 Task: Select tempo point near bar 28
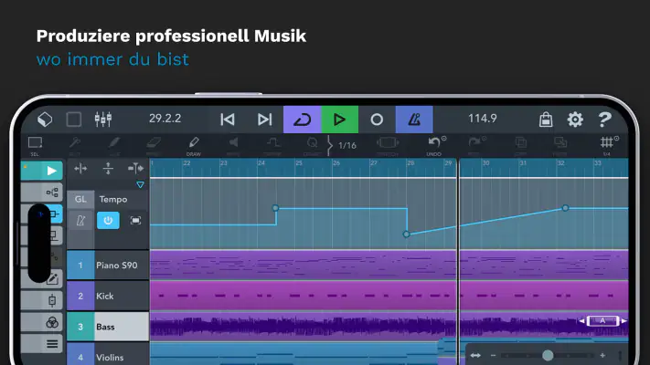pos(407,235)
